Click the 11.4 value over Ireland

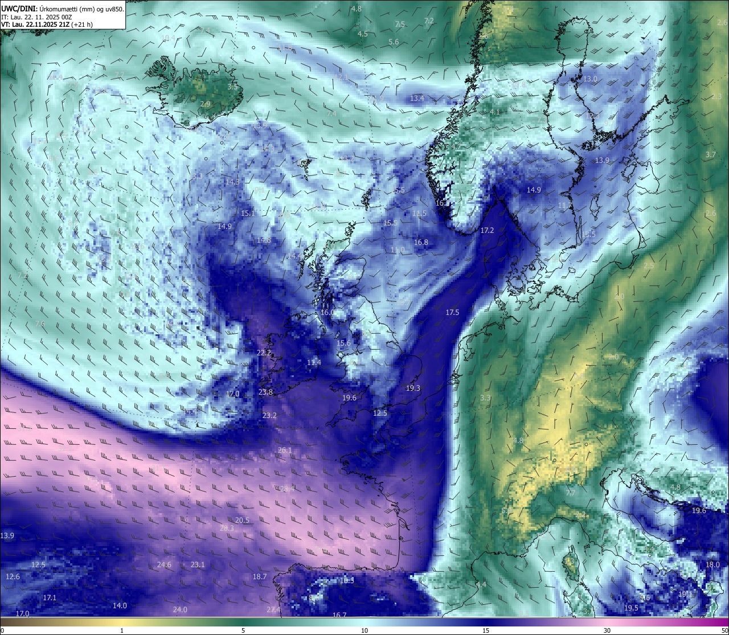[314, 363]
